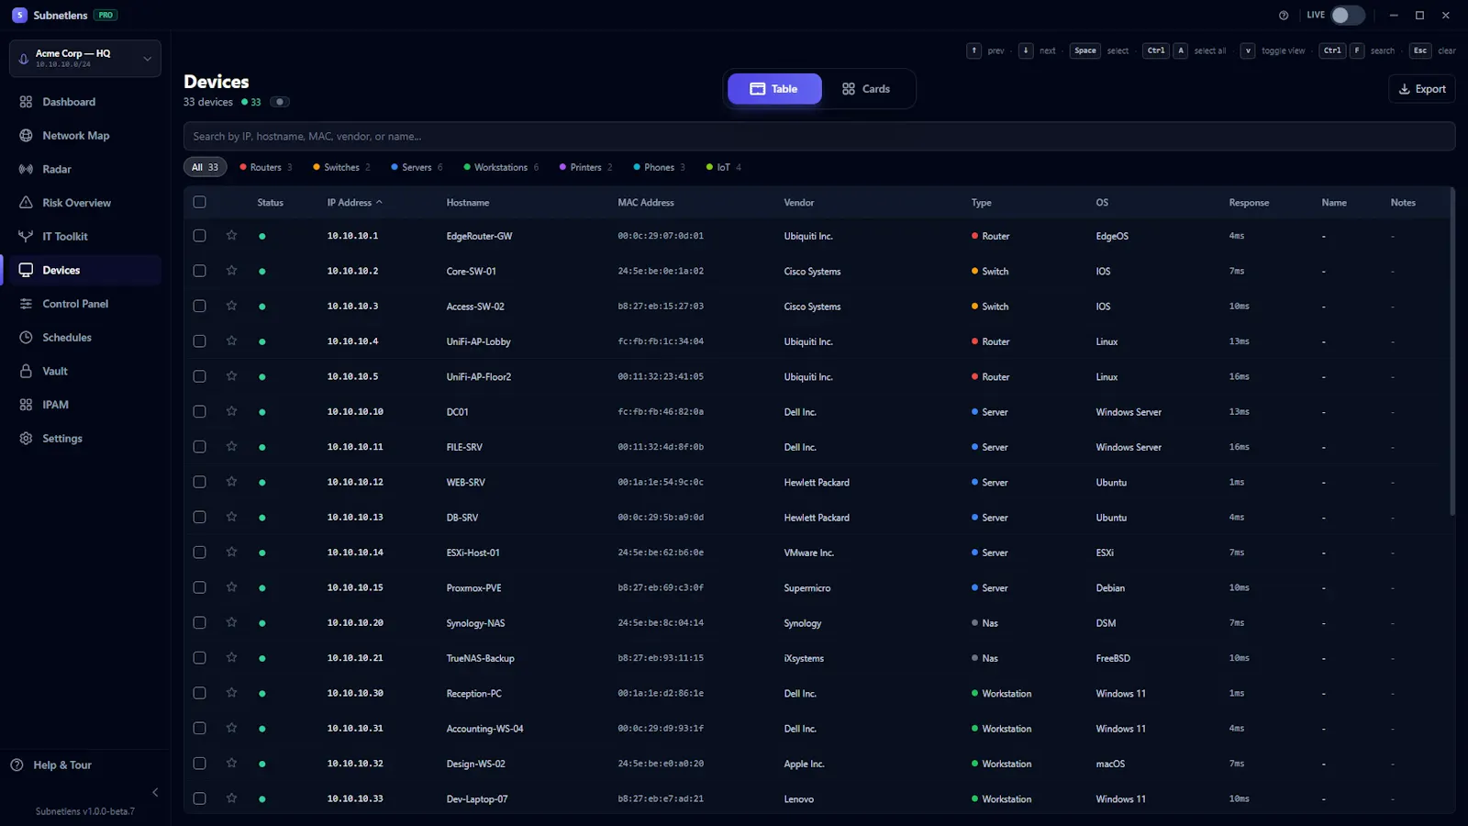Open IT Toolkit in sidebar

coord(84,237)
